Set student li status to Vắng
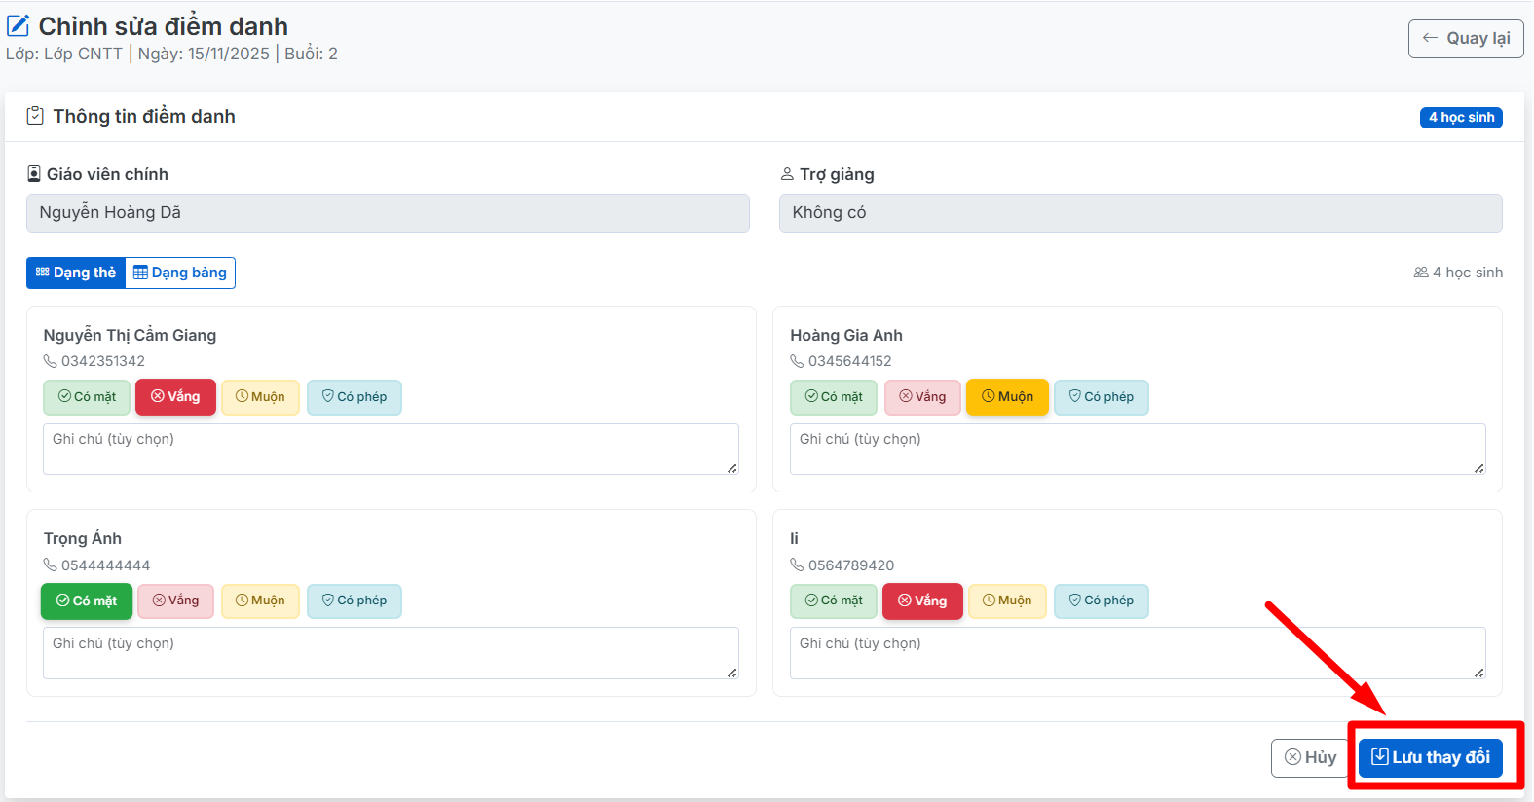 click(921, 601)
